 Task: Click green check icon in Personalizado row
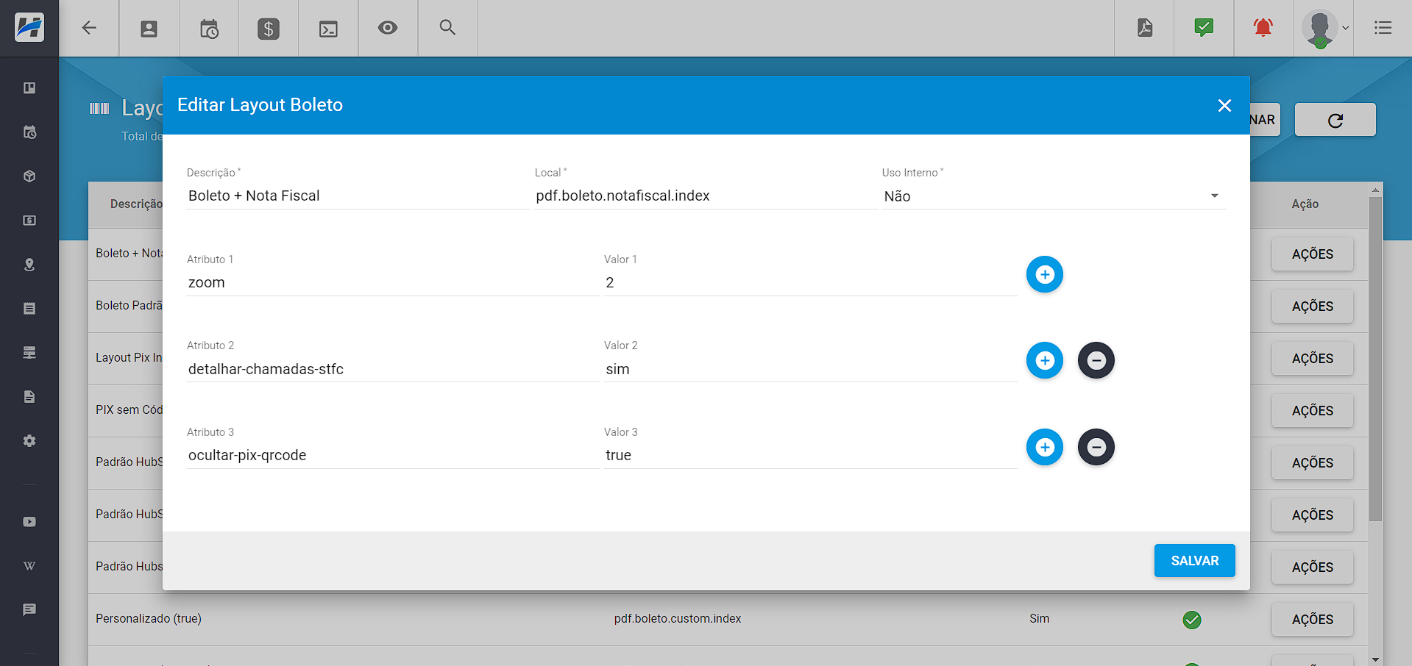pos(1192,620)
